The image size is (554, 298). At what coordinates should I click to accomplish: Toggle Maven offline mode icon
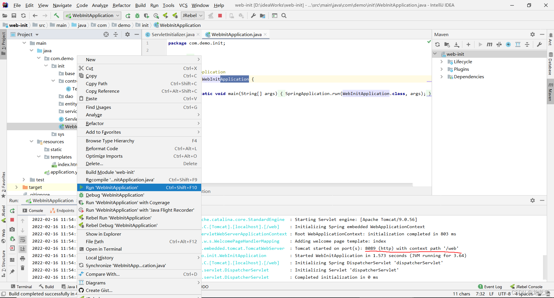(x=499, y=44)
